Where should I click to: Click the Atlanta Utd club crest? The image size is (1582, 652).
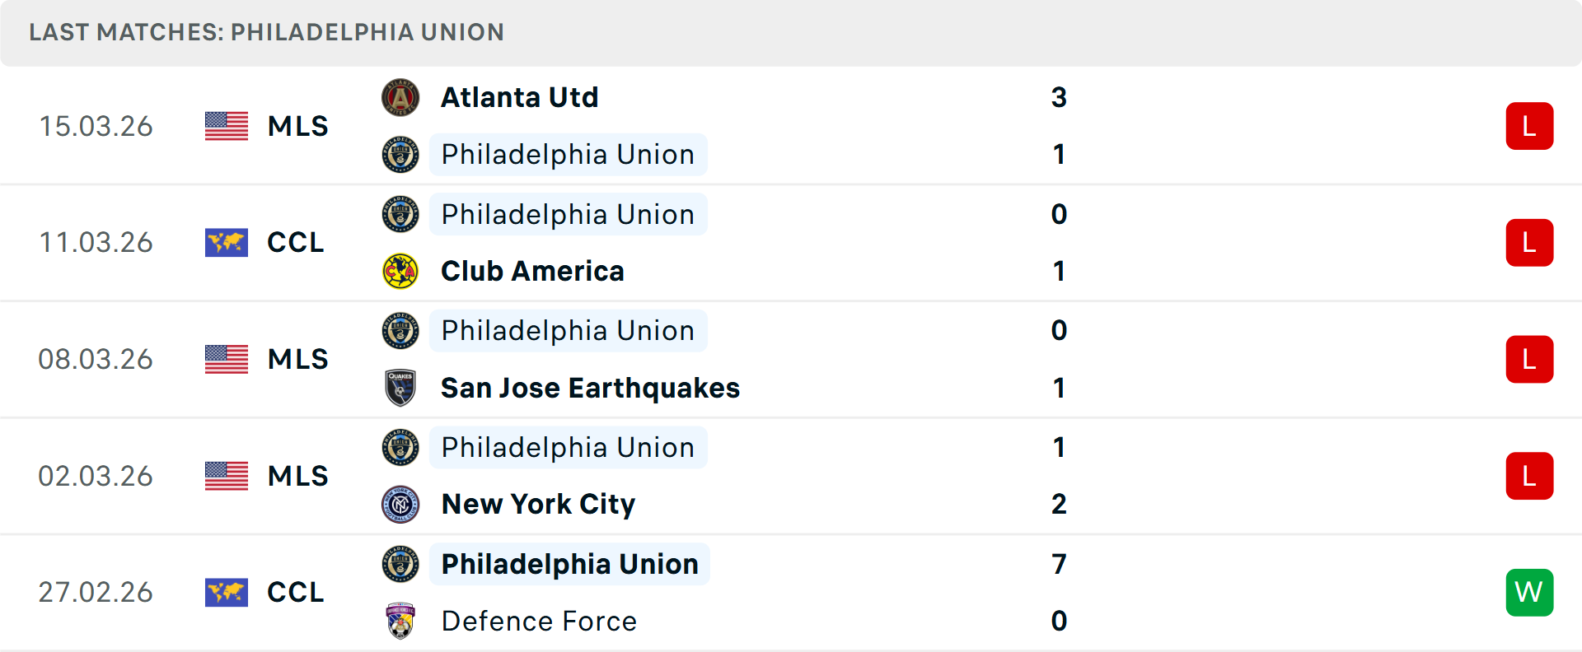pos(401,96)
